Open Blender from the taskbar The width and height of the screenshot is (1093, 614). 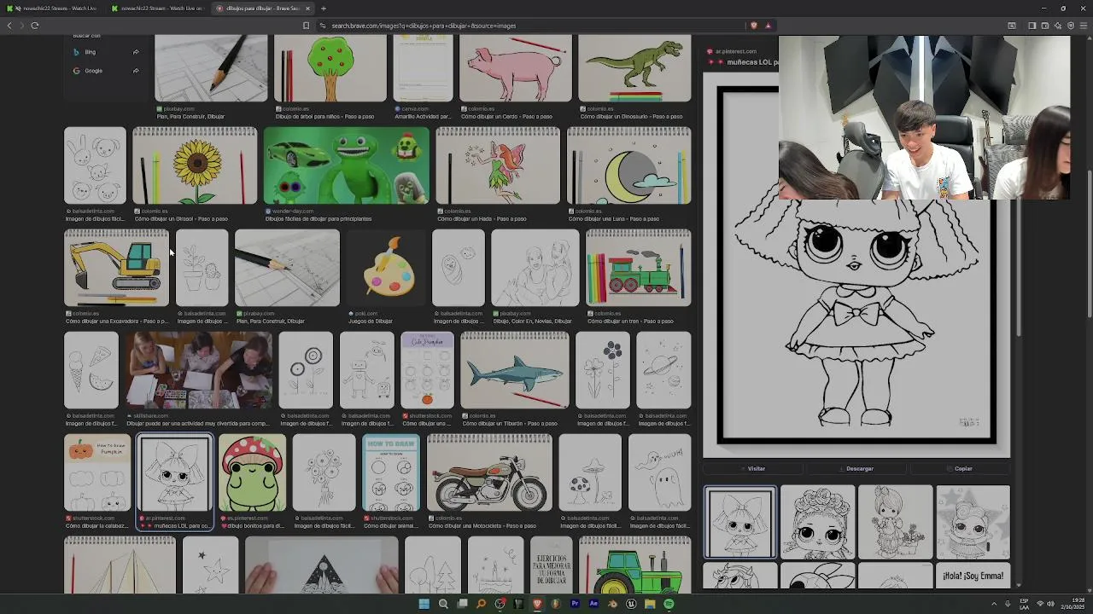tap(612, 604)
